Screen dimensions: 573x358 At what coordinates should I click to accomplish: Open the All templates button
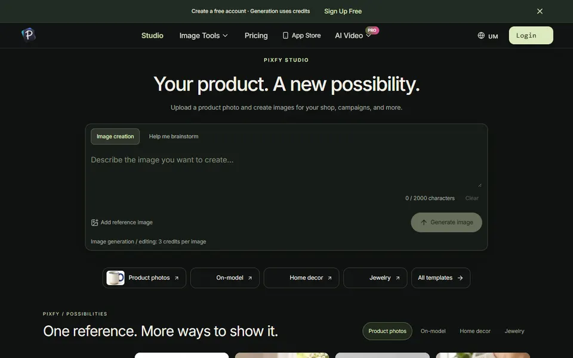pos(440,278)
